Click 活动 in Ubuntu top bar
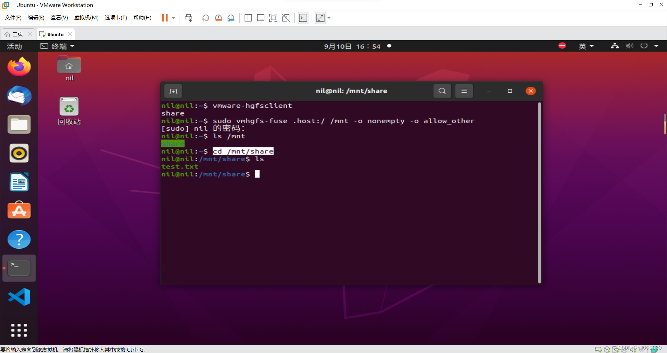667x353 pixels. [14, 46]
